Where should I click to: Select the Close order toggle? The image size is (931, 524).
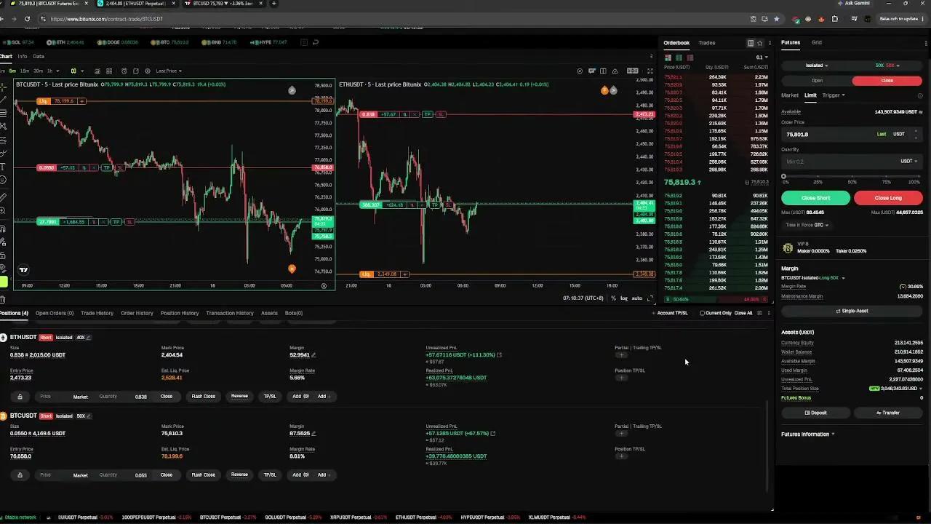click(x=887, y=81)
